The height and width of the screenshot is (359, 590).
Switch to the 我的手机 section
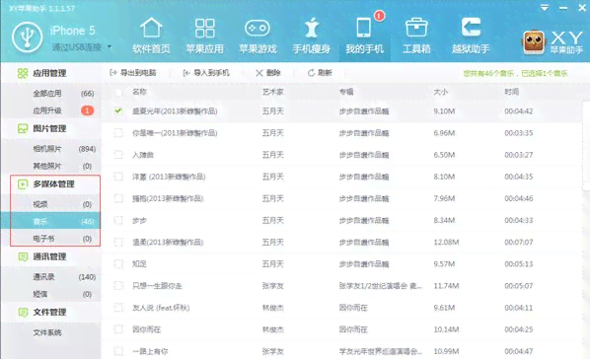(365, 36)
